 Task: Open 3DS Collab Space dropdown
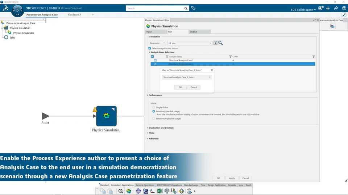[303, 9]
